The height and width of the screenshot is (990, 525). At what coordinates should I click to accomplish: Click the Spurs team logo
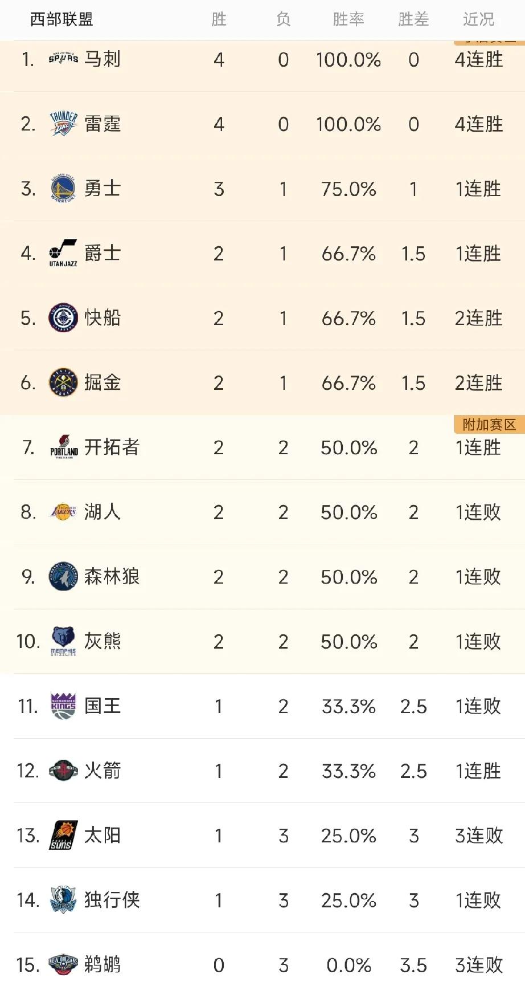63,59
